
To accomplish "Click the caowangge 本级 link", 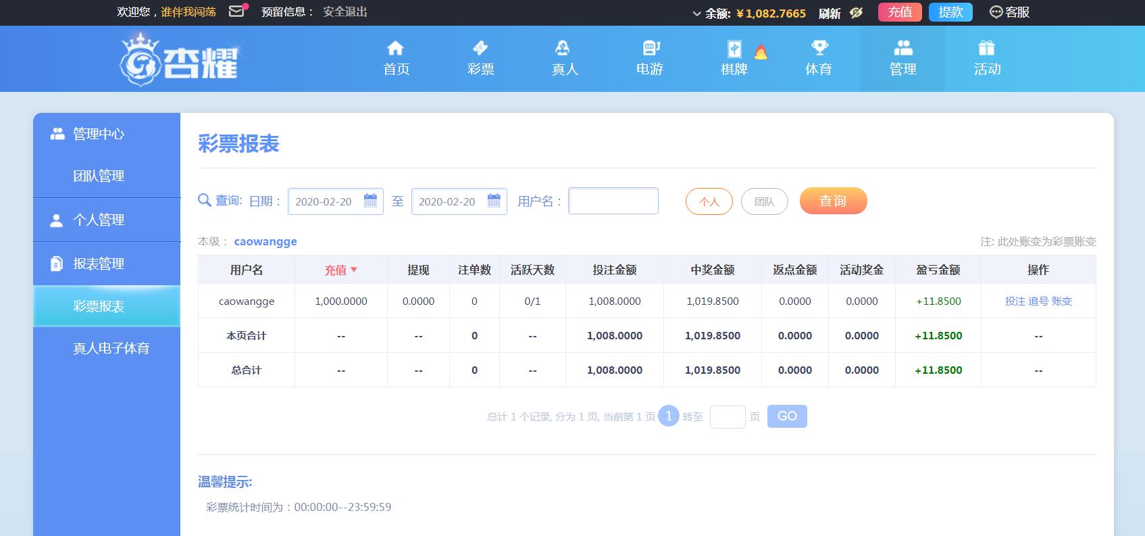I will coord(265,241).
